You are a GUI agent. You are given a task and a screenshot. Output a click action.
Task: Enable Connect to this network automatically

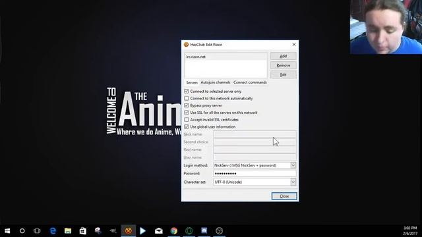coord(186,98)
